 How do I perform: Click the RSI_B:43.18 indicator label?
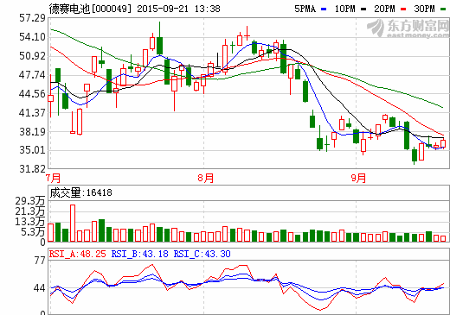click(x=139, y=254)
